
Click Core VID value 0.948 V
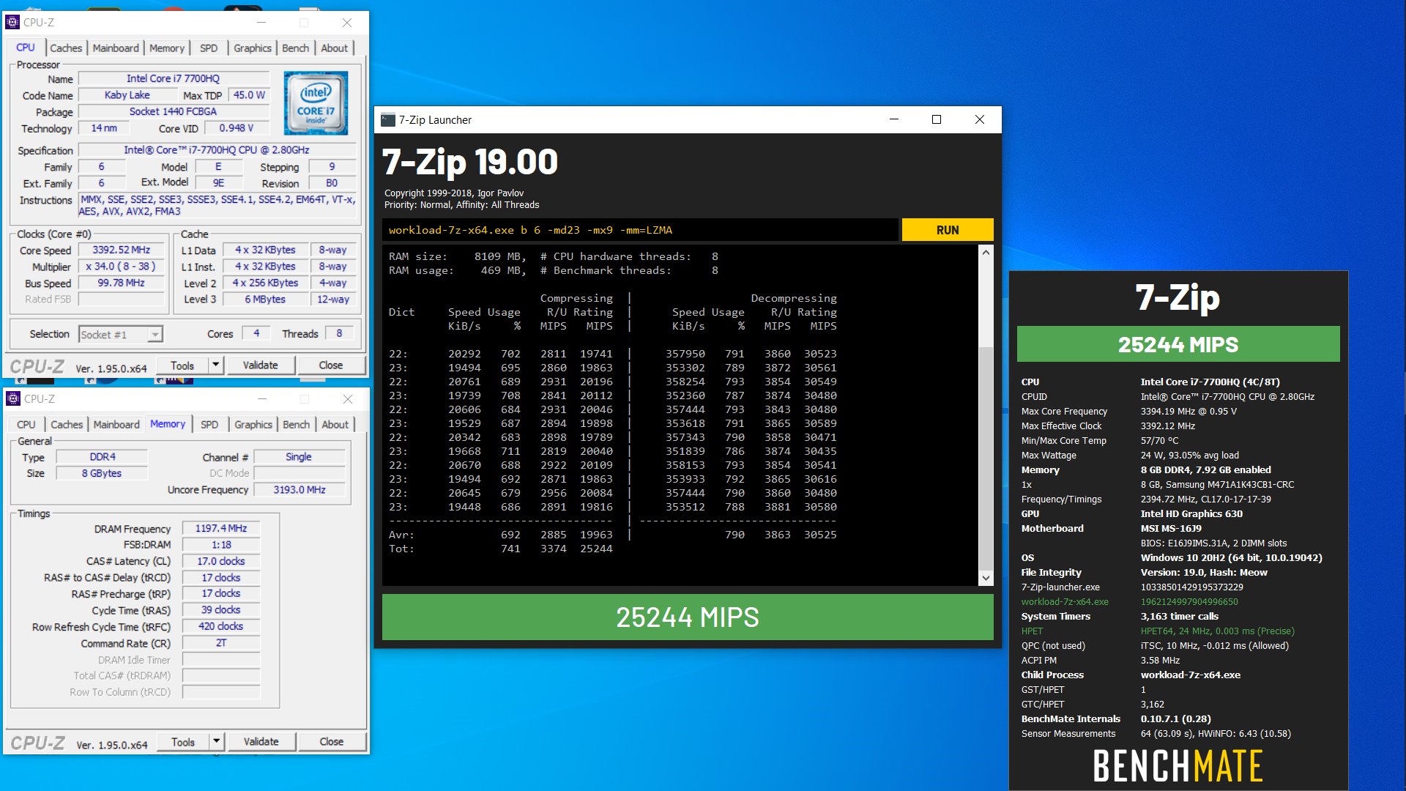[x=237, y=127]
